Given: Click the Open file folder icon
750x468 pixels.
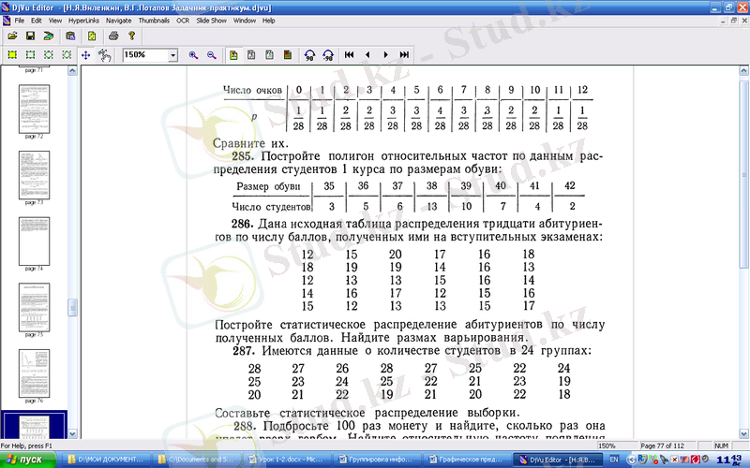Looking at the screenshot, I should click(x=12, y=36).
